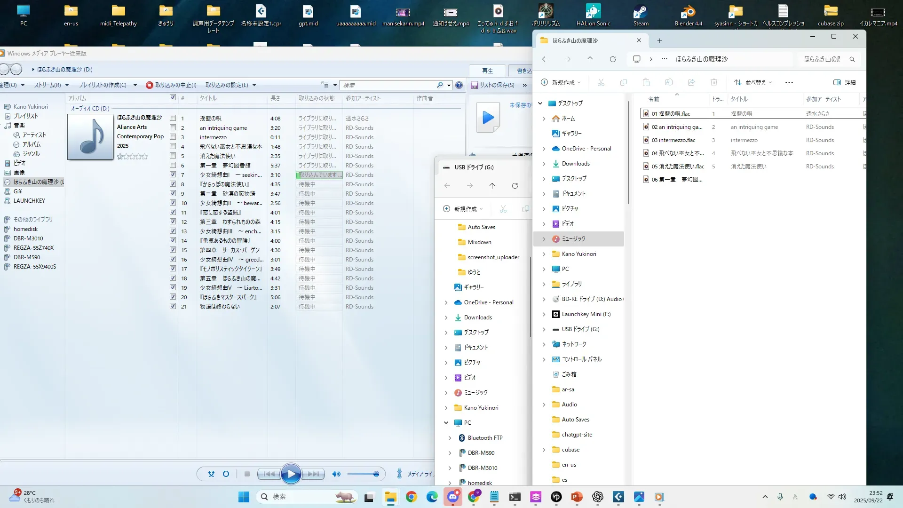Viewport: 903px width, 508px height.
Task: Adjust the Media Player volume slider
Action: (363, 474)
